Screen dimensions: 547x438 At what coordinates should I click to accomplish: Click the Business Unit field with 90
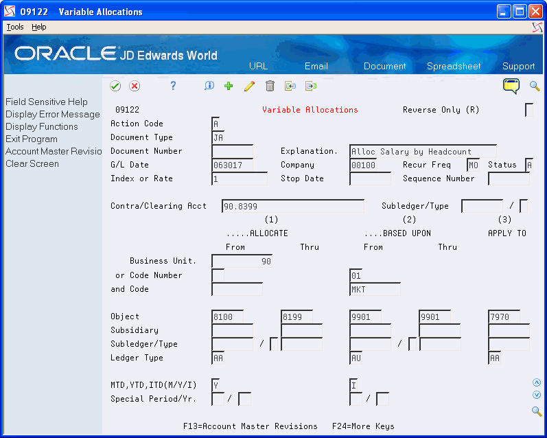coord(242,262)
